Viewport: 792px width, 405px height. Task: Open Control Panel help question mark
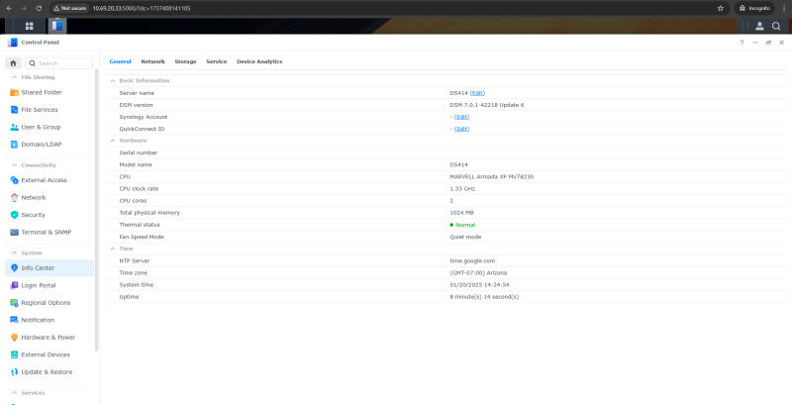tap(742, 43)
